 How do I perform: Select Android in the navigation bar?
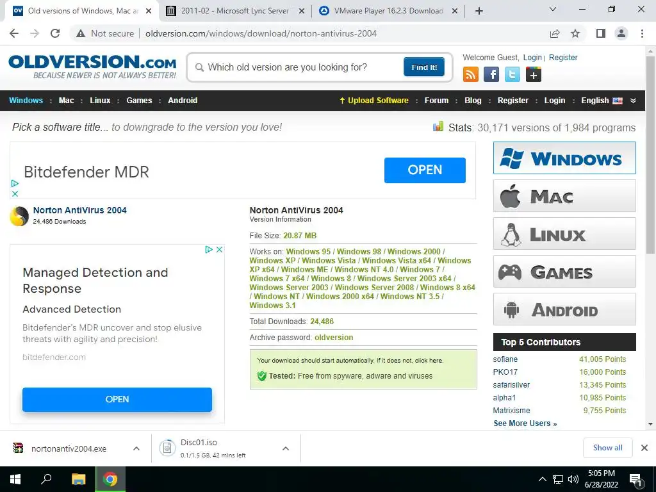(183, 101)
